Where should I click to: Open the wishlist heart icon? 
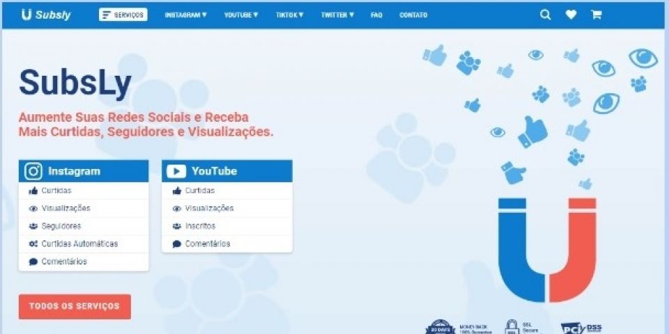pos(571,15)
